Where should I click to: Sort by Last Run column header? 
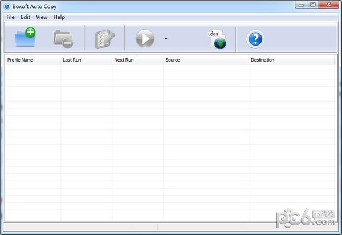[x=87, y=60]
